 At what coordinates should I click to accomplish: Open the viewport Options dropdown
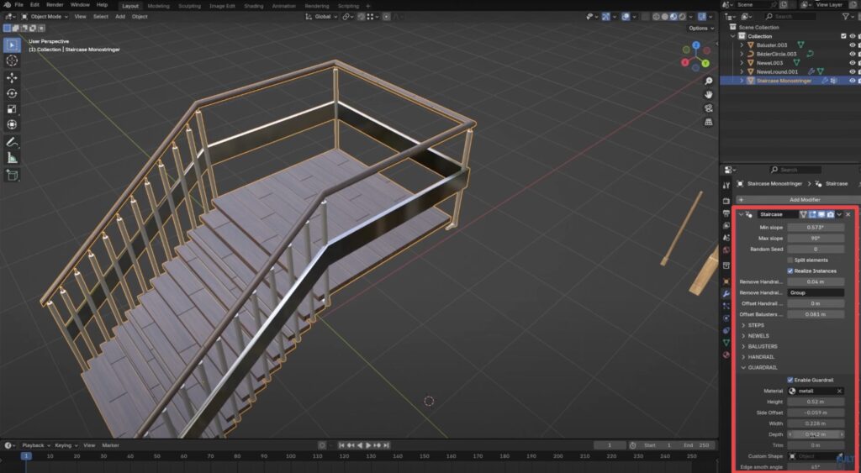[x=701, y=28]
